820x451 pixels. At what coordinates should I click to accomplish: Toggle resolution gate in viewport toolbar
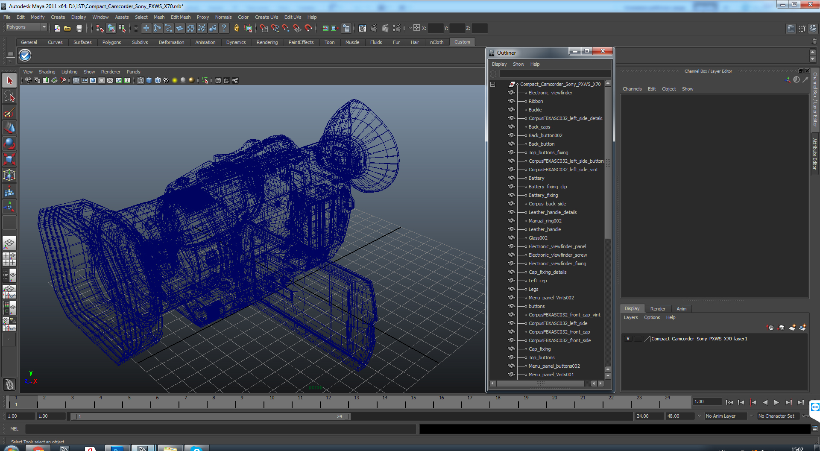click(93, 80)
